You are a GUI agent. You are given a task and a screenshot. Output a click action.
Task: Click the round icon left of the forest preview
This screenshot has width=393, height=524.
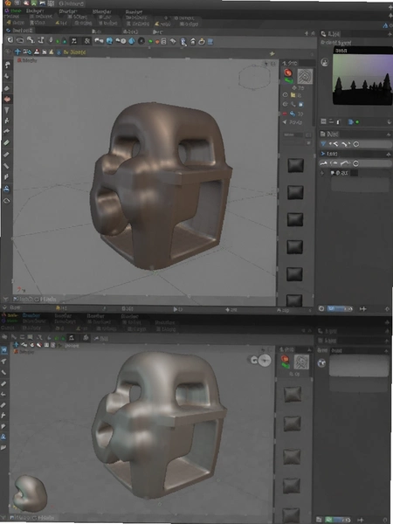tap(324, 62)
